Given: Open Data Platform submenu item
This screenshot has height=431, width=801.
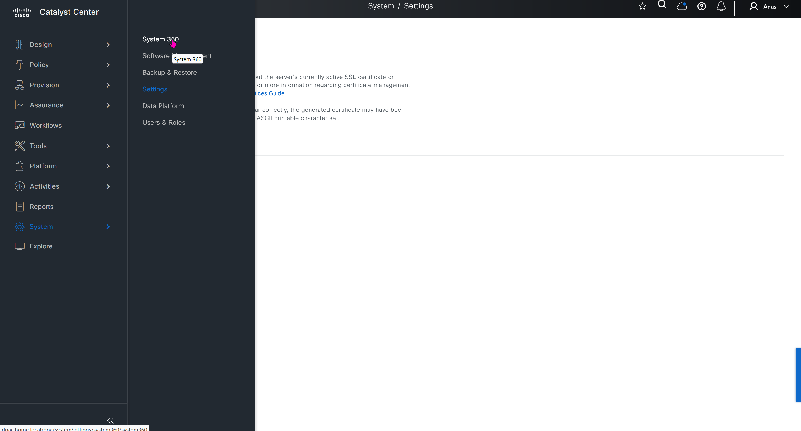Looking at the screenshot, I should coord(163,106).
